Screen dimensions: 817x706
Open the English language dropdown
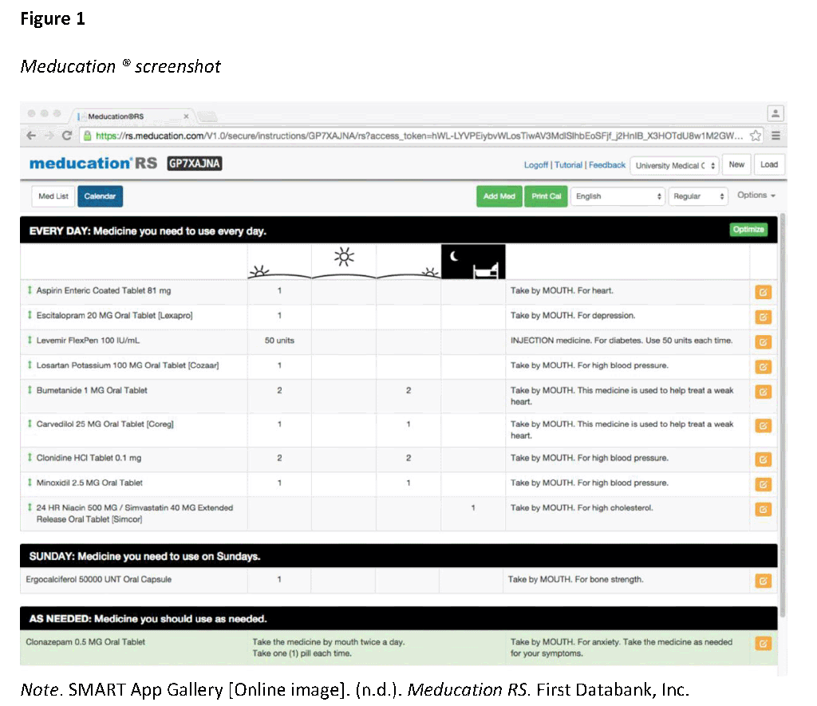pos(618,196)
